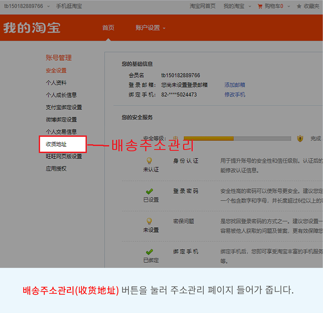This screenshot has height=313, width=323.
Task: Click the favorites star icon
Action: [299, 6]
